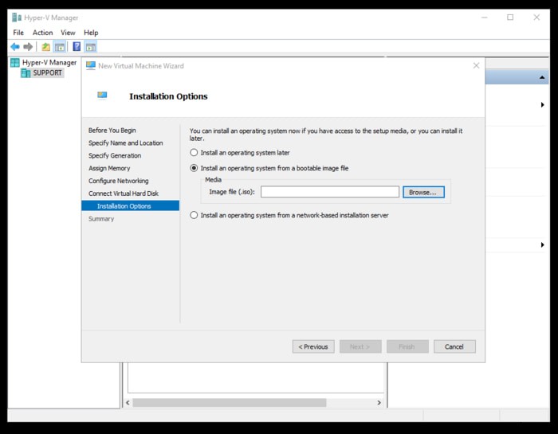Screen dimensions: 558x434
Task: Minimize the Hyper-V Manager window
Action: click(x=485, y=17)
